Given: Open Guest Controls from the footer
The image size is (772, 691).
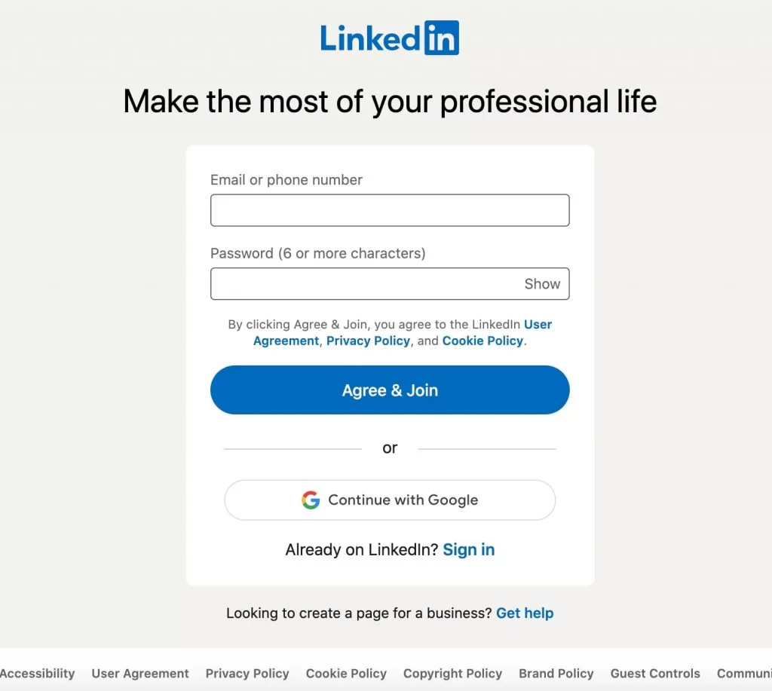Looking at the screenshot, I should coord(654,674).
